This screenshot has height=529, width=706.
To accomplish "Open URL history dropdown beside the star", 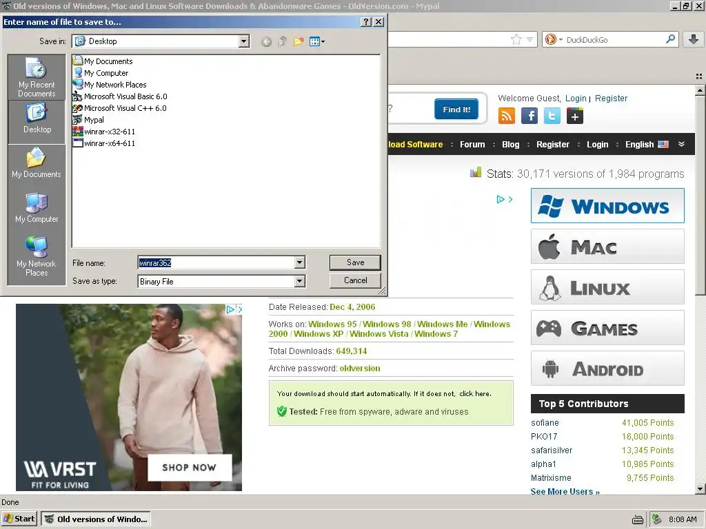I will (530, 39).
